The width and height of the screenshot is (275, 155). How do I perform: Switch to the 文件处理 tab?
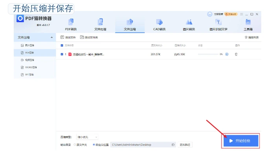tap(100, 25)
